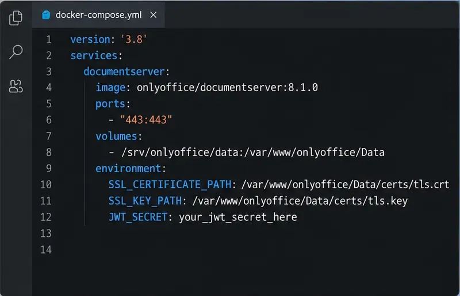Click the 'image' key on line 4

pos(110,88)
